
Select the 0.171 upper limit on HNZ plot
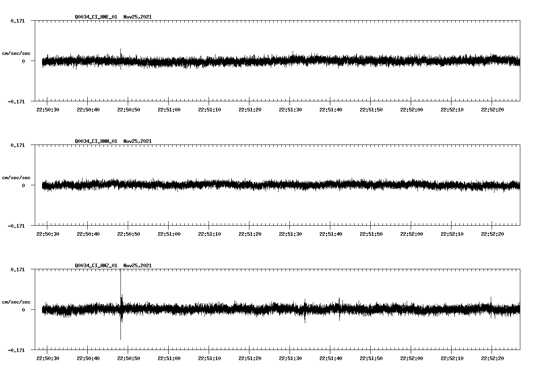(17, 269)
